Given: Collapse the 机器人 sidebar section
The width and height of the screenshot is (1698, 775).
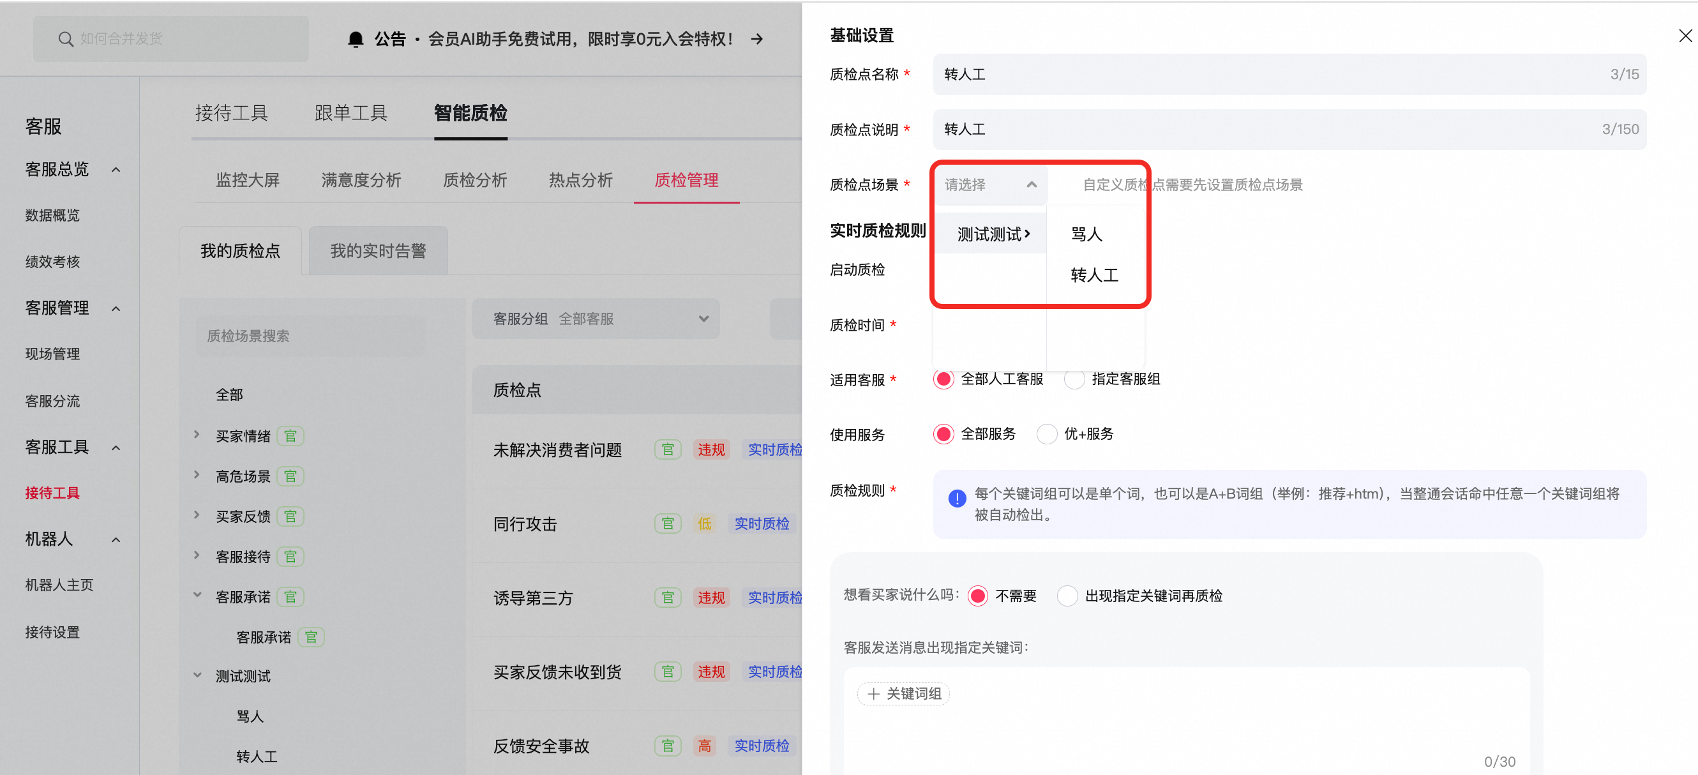Looking at the screenshot, I should (116, 539).
